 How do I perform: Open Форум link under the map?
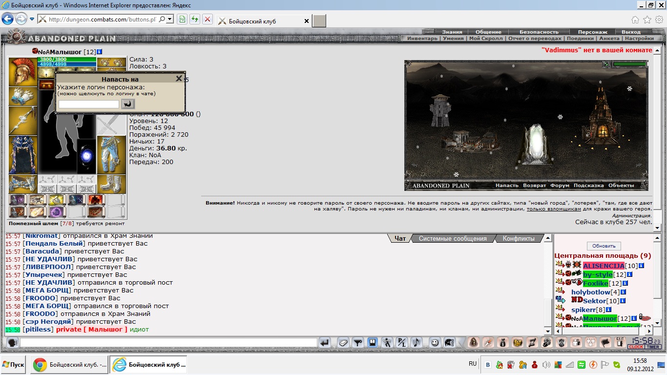(x=560, y=186)
